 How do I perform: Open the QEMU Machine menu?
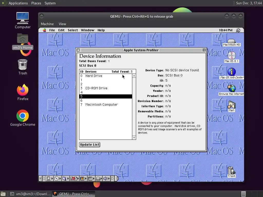(x=47, y=24)
